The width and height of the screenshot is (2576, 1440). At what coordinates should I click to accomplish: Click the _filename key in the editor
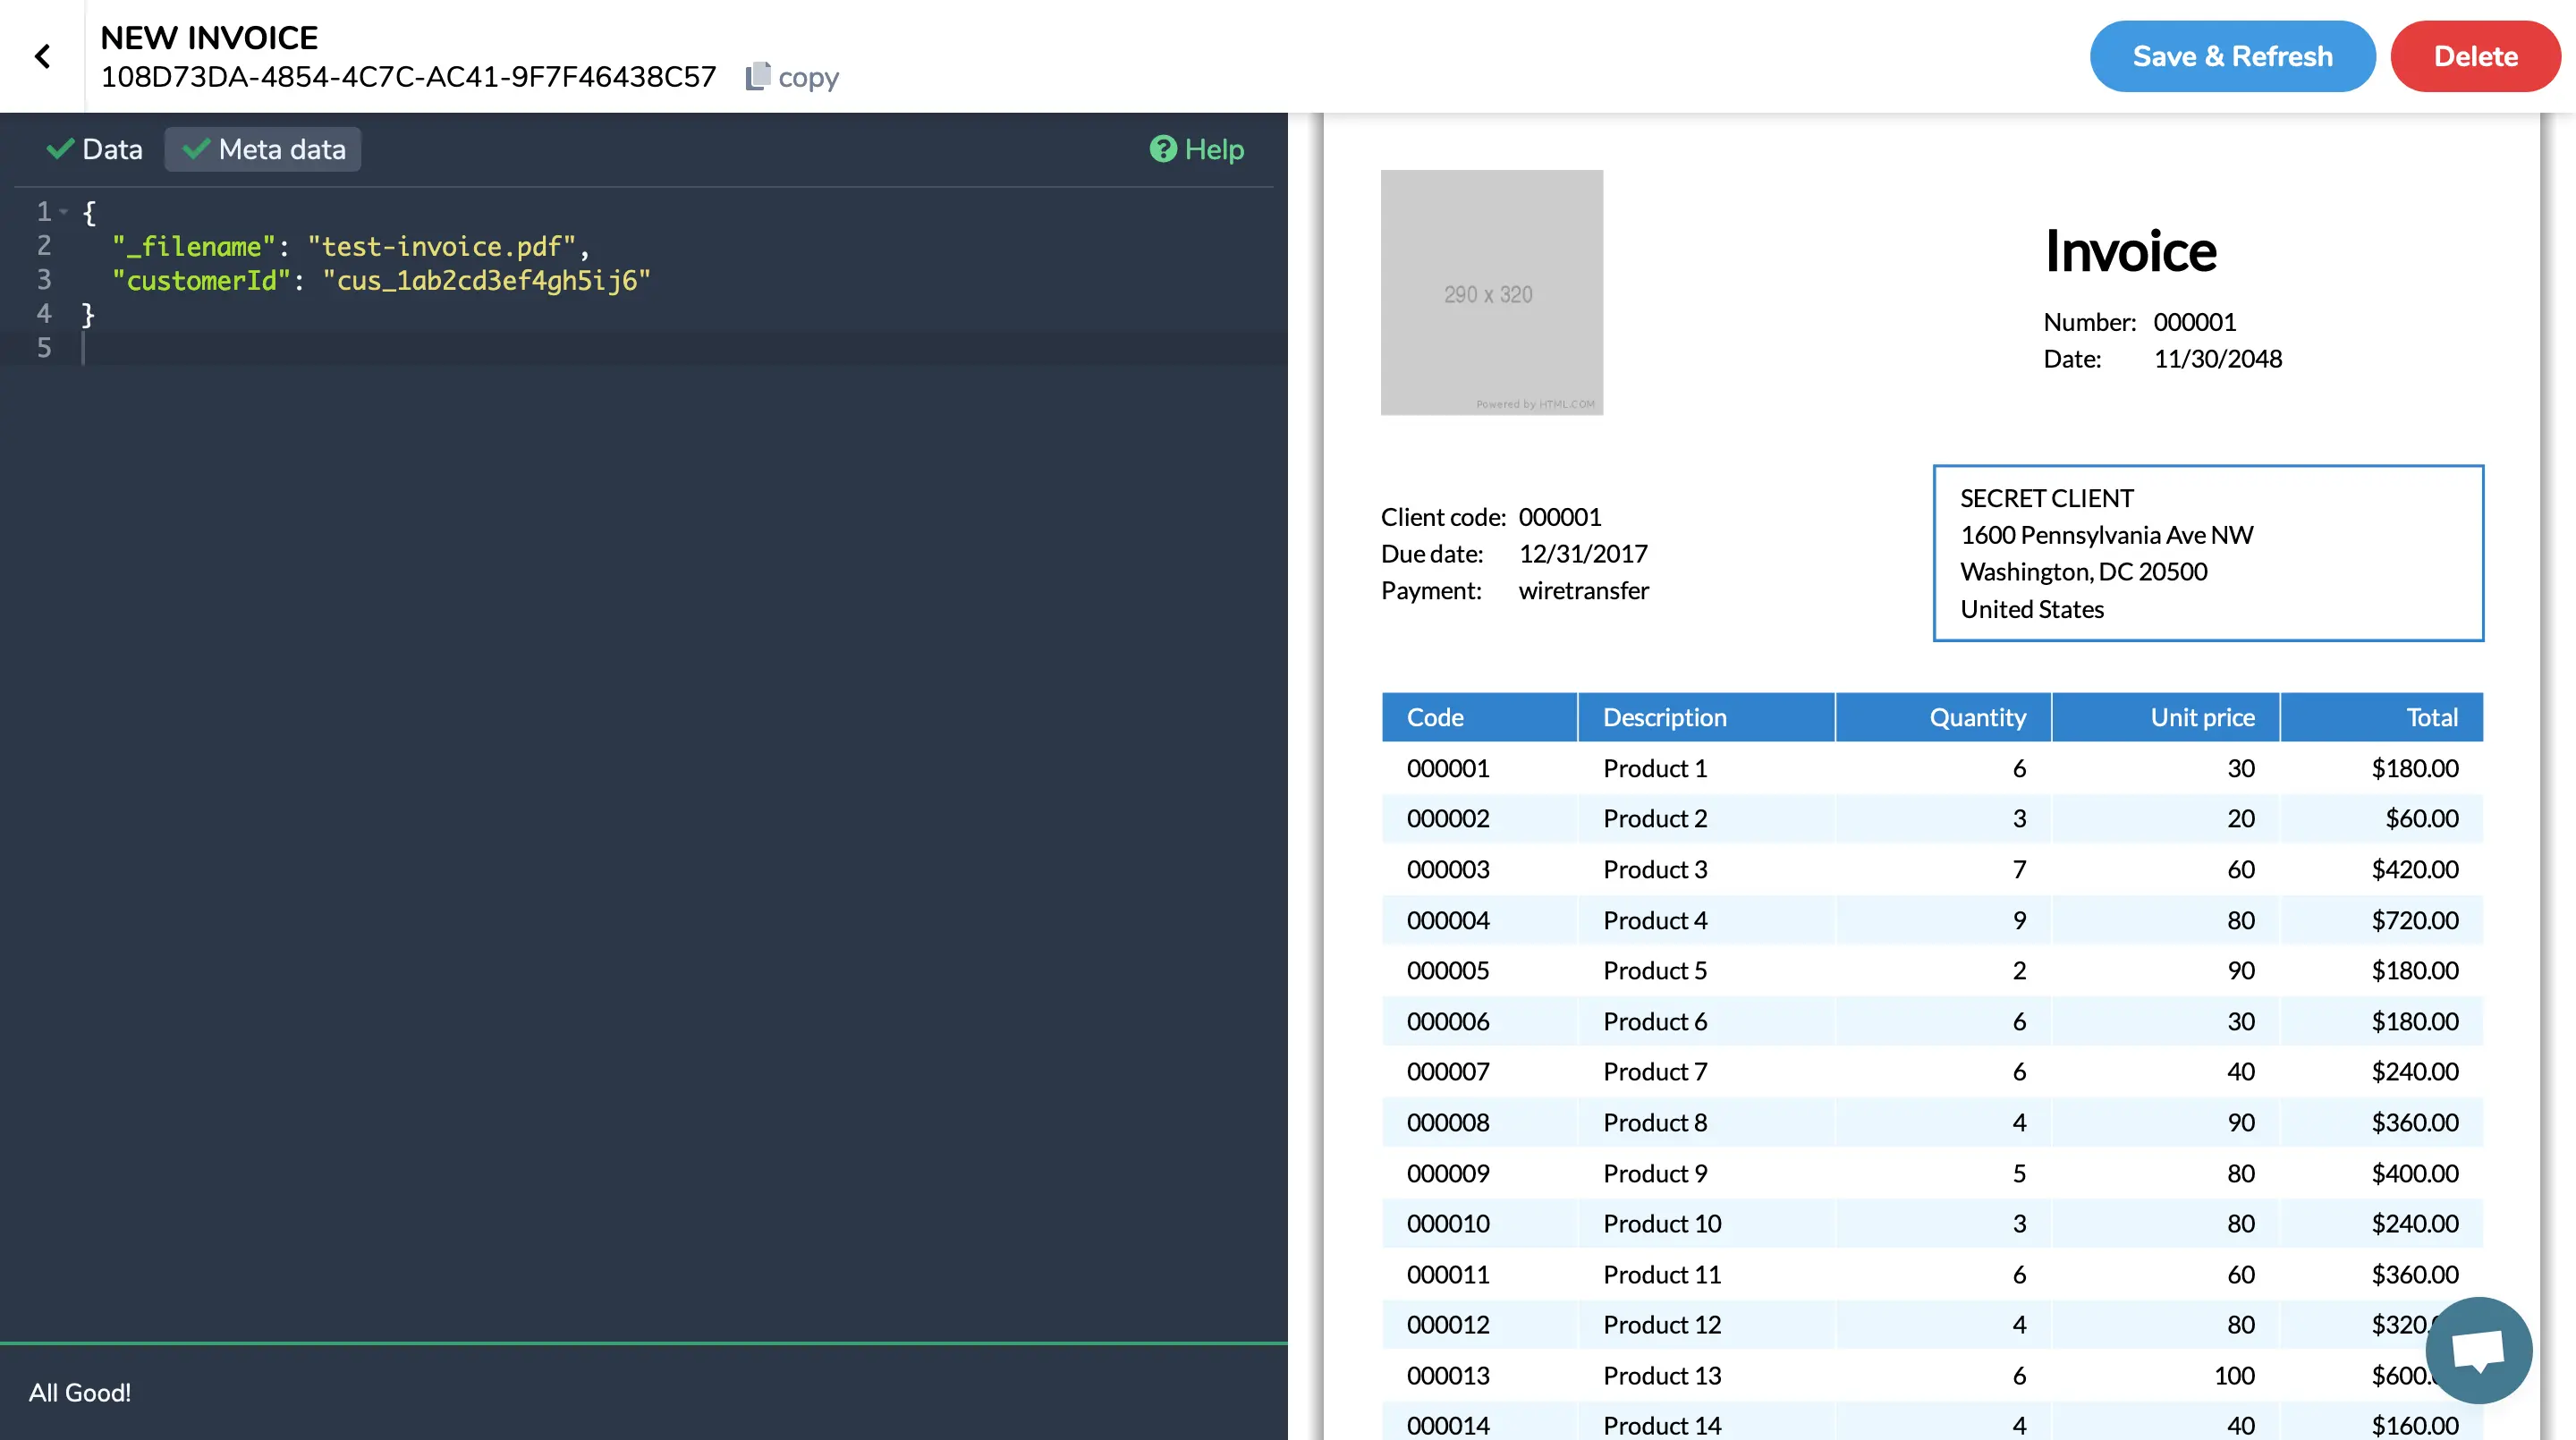pos(193,246)
